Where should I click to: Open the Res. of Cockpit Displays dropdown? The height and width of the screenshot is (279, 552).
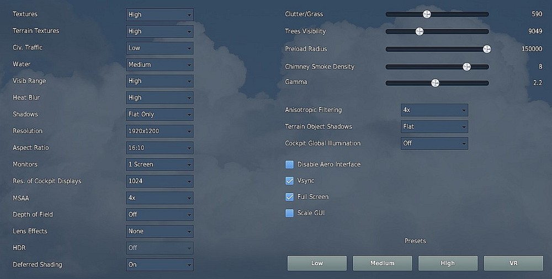[160, 181]
